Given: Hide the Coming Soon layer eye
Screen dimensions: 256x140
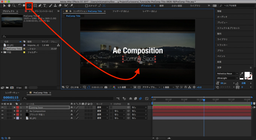Looking at the screenshot, I should coord(2,107).
